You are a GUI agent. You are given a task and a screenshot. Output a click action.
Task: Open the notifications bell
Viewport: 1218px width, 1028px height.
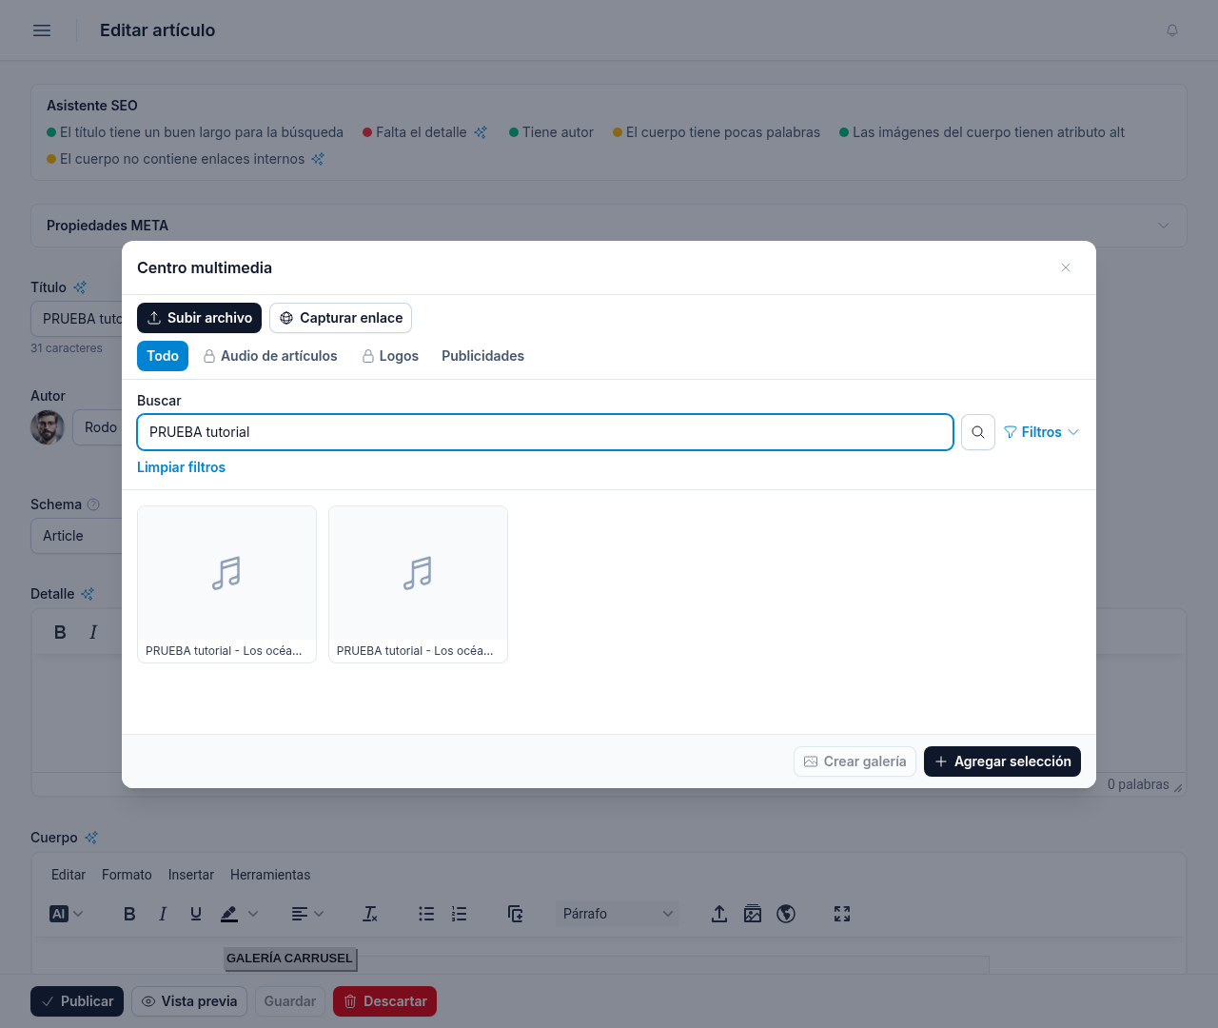click(1172, 30)
